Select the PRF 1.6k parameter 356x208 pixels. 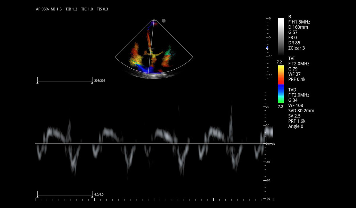[x=297, y=121]
